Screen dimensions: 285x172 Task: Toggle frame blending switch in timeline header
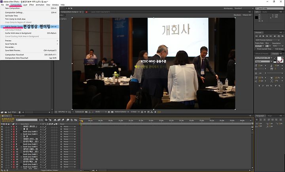tap(59, 120)
